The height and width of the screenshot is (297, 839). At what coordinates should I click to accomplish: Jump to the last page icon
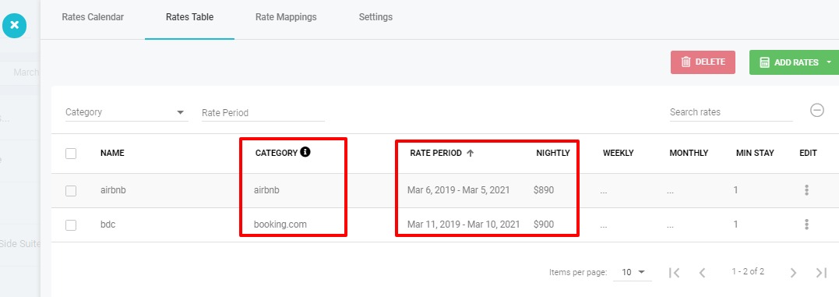click(x=821, y=272)
